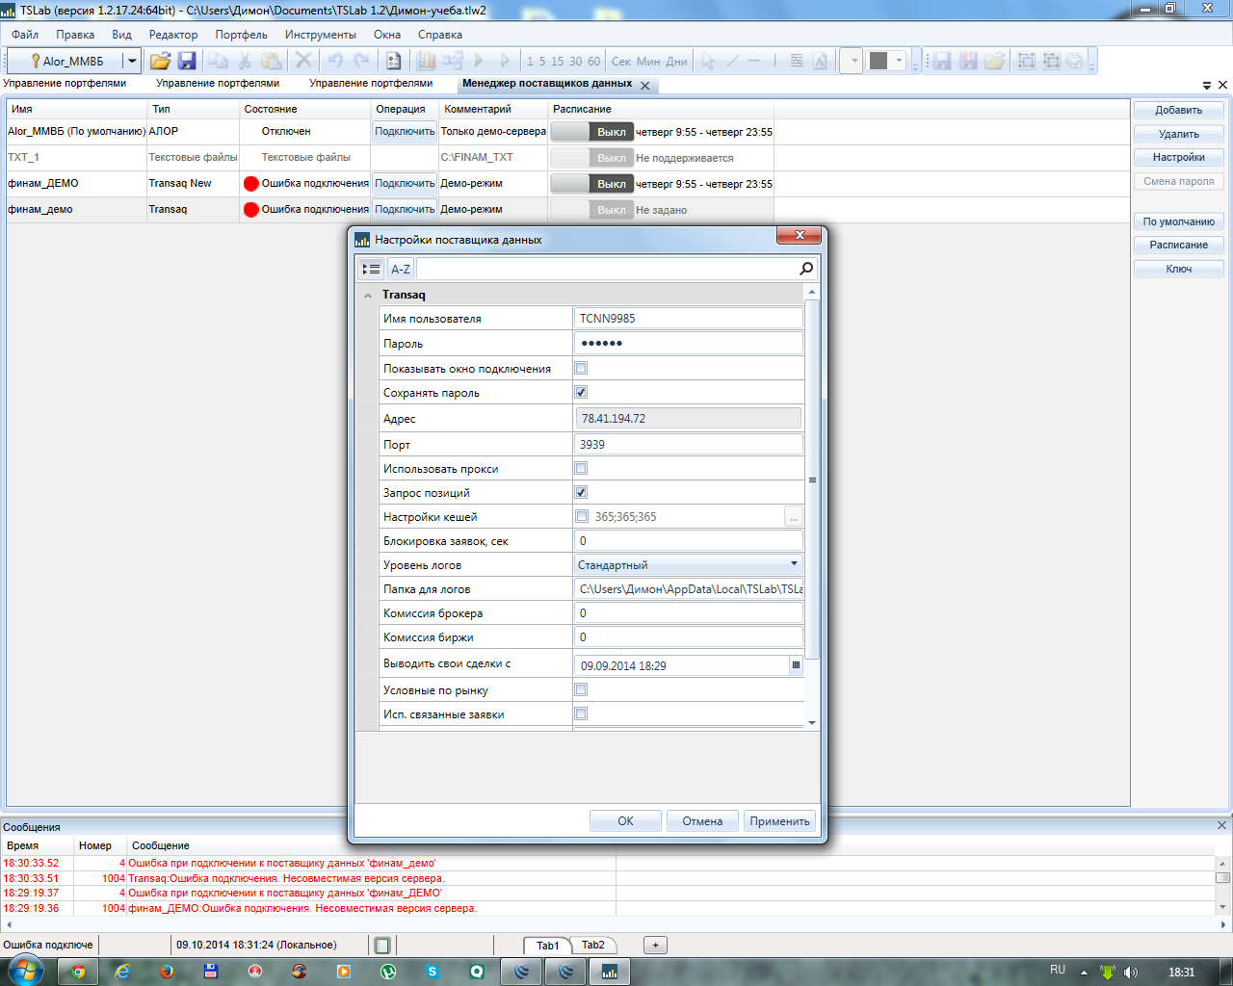The image size is (1233, 986).
Task: Open calendar picker for trade start date
Action: pos(796,665)
